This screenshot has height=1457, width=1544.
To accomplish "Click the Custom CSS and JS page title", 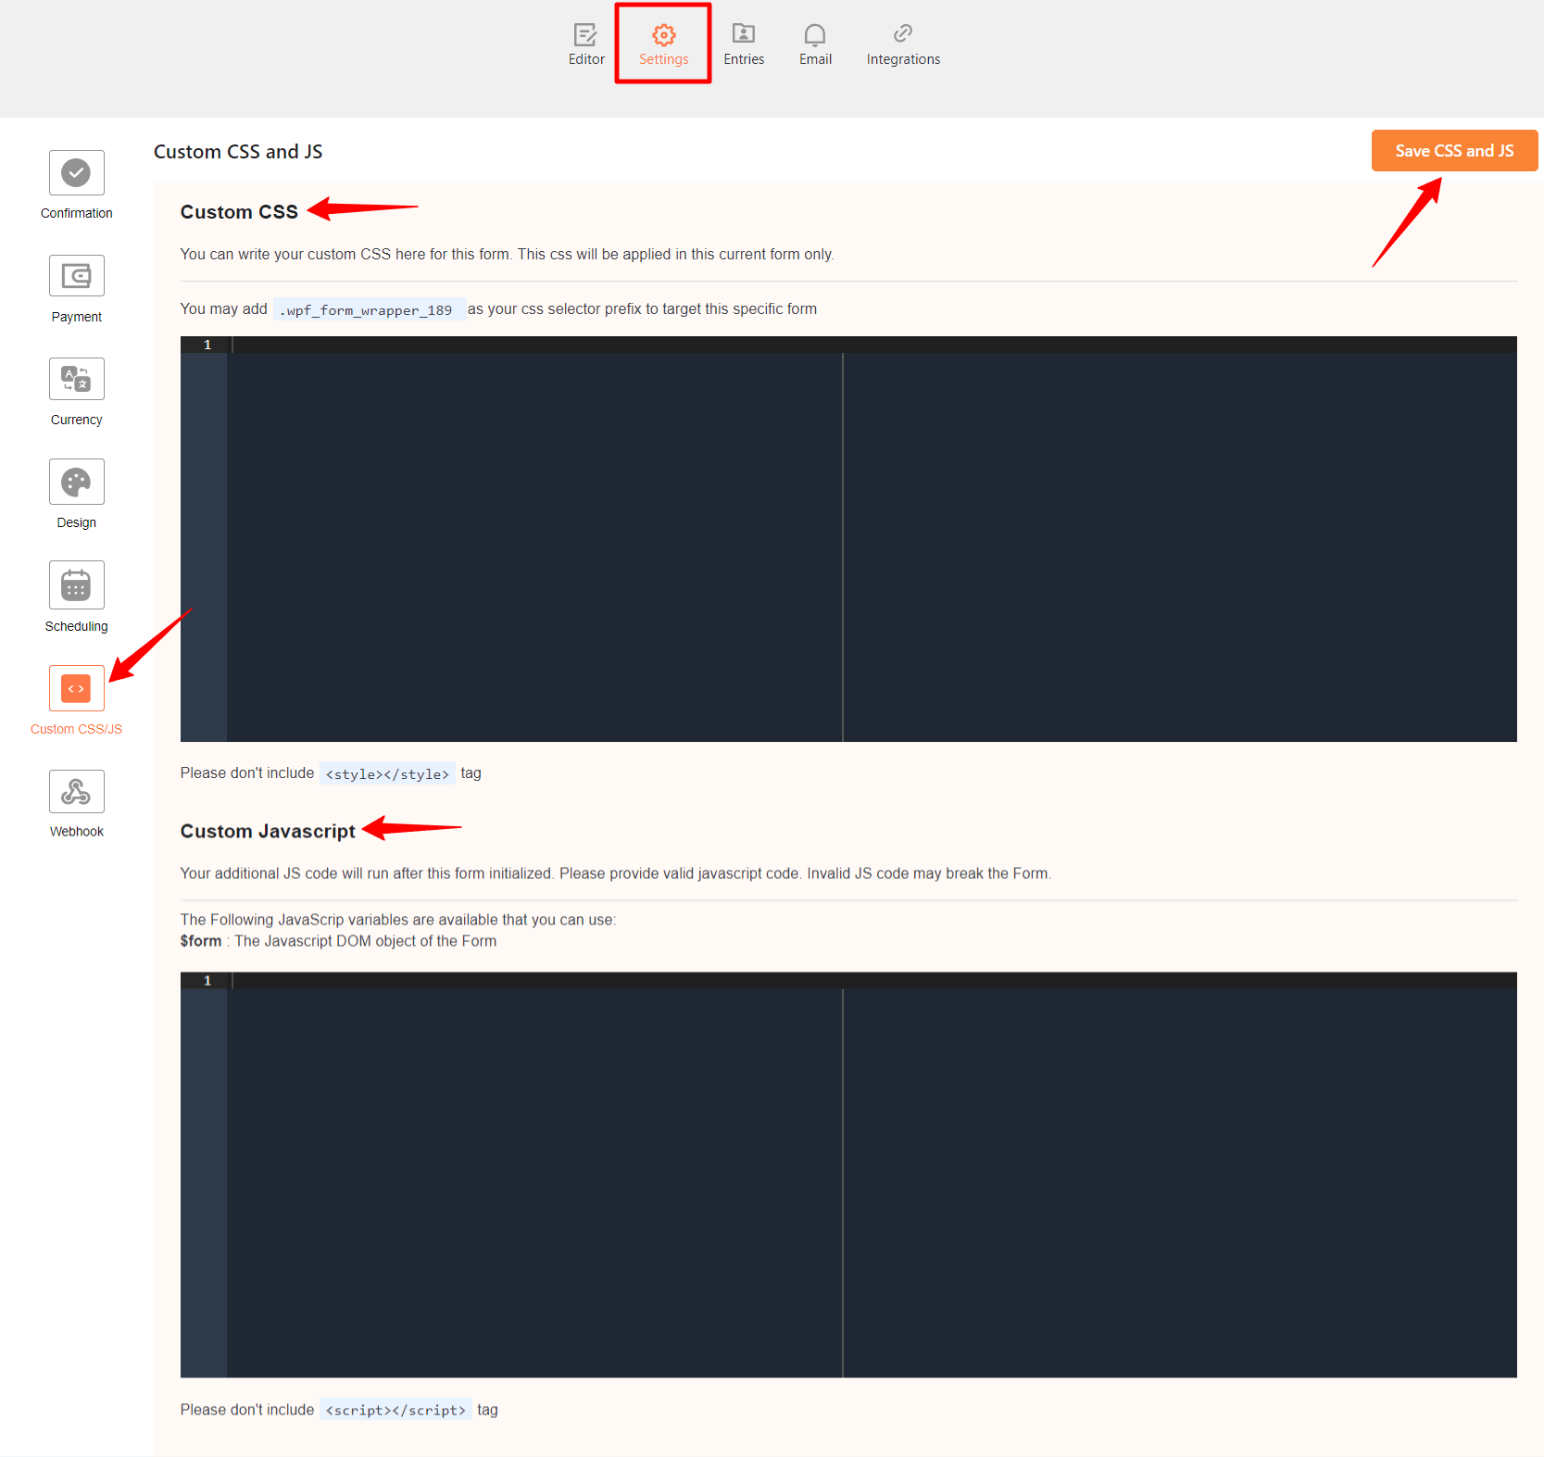I will coord(238,152).
